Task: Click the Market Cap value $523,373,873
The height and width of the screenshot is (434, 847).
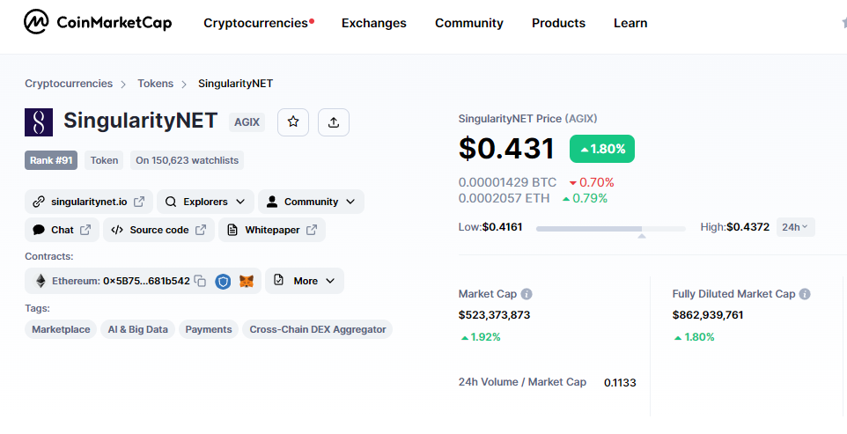Action: tap(494, 314)
